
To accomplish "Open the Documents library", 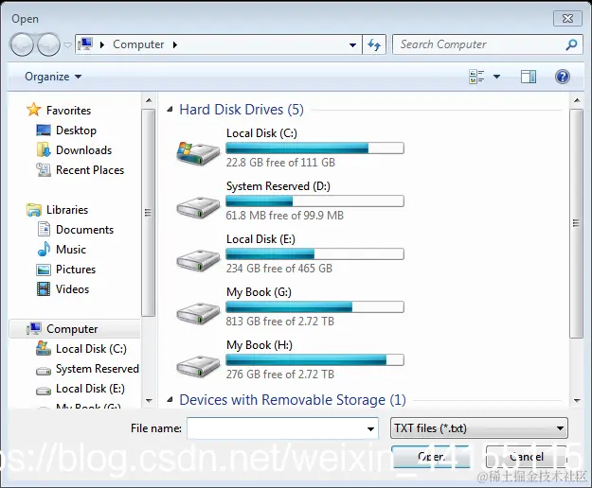I will click(76, 230).
